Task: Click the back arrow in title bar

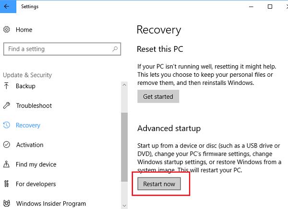Action: 7,7
